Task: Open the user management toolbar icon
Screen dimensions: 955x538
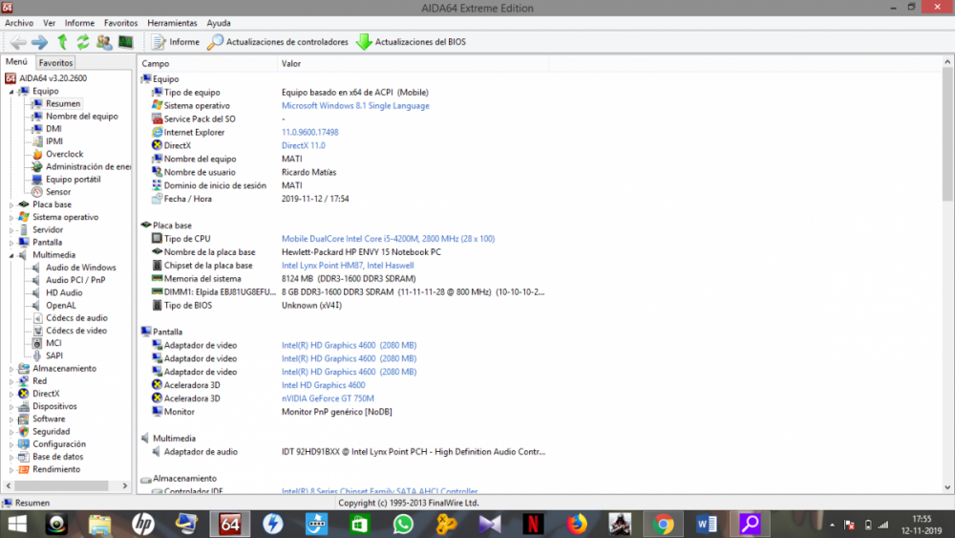Action: click(x=104, y=42)
